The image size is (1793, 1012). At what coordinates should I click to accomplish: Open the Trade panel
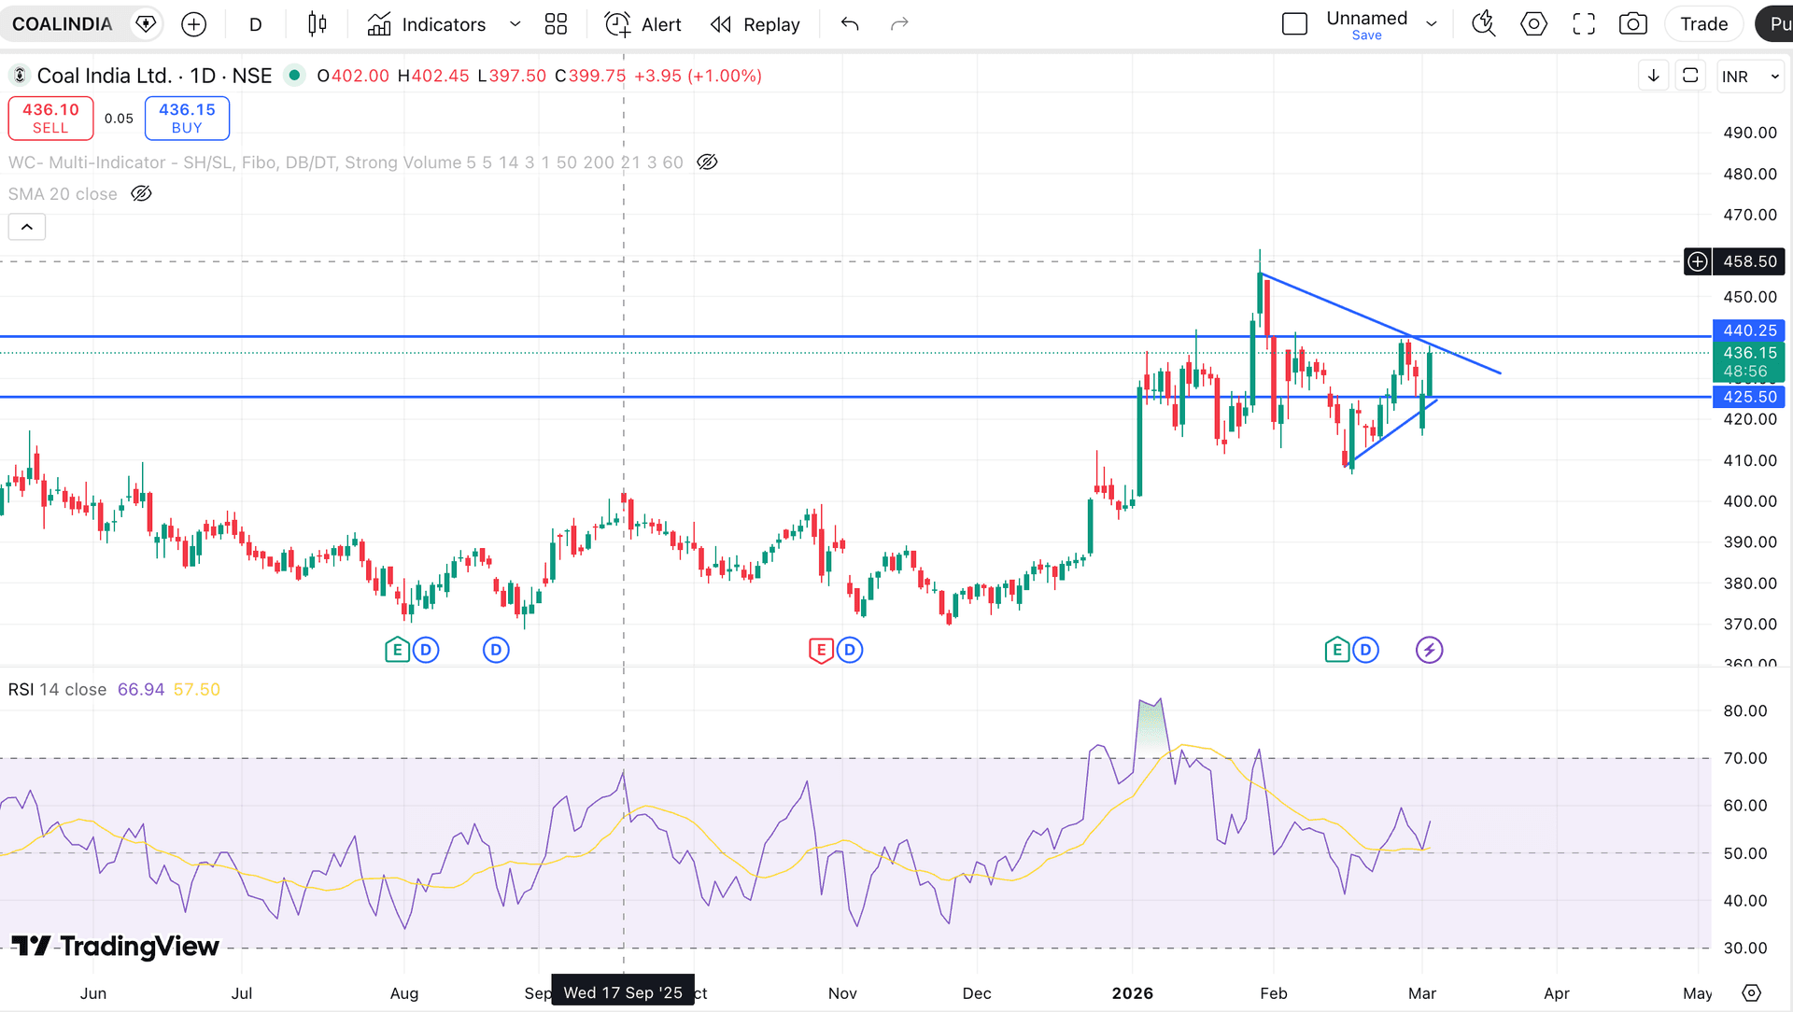pos(1703,24)
